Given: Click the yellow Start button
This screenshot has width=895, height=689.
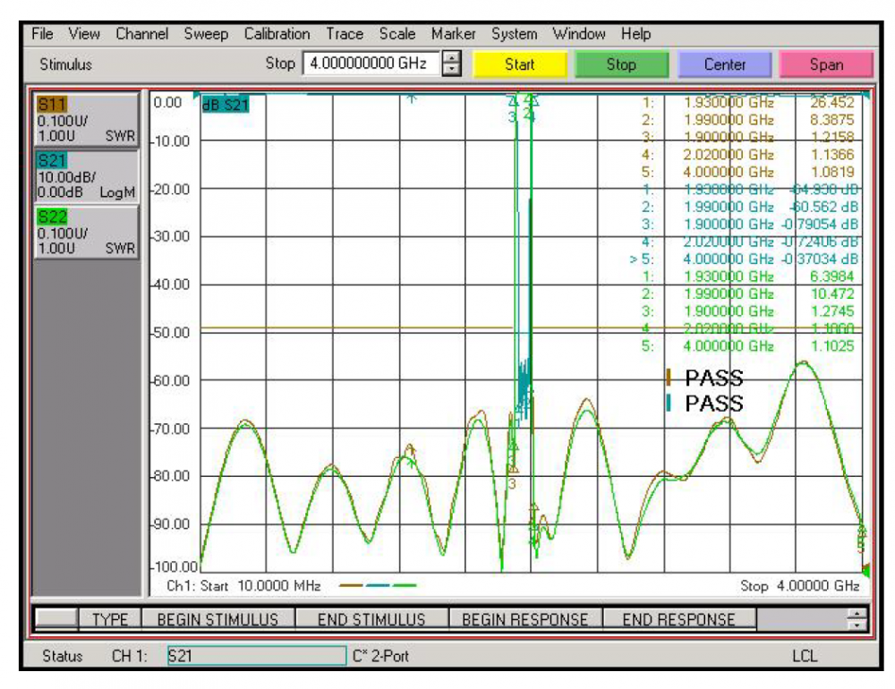Looking at the screenshot, I should point(520,64).
